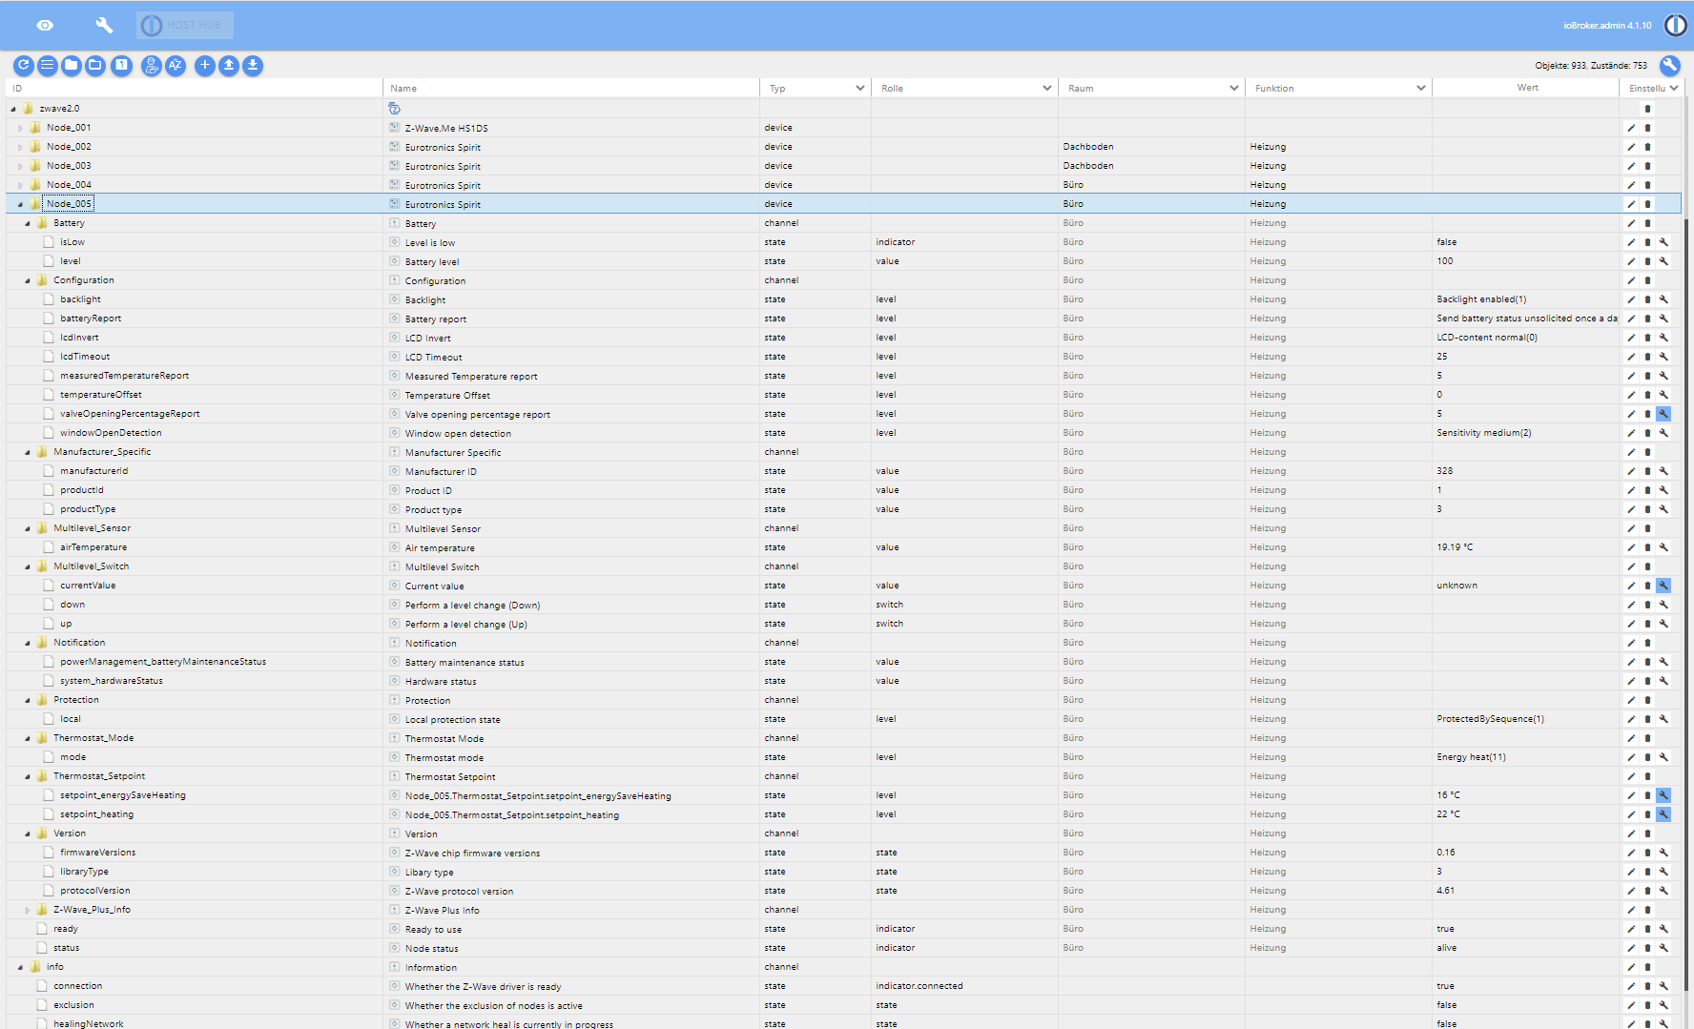Click the '1' expand-level toolbar icon
Image resolution: width=1694 pixels, height=1029 pixels.
[121, 65]
